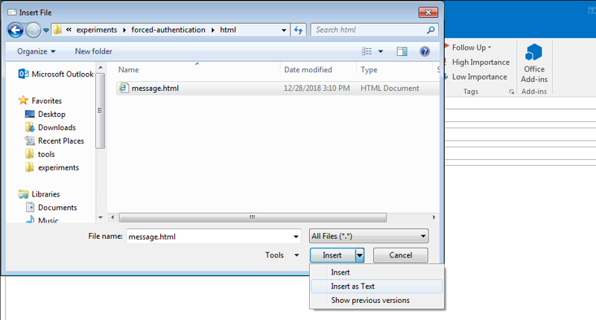Choose Insert as Text
596x320 pixels.
coord(377,287)
